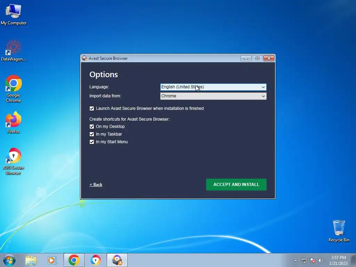
Task: Uncheck In my Taskbar shortcut option
Action: click(x=92, y=134)
